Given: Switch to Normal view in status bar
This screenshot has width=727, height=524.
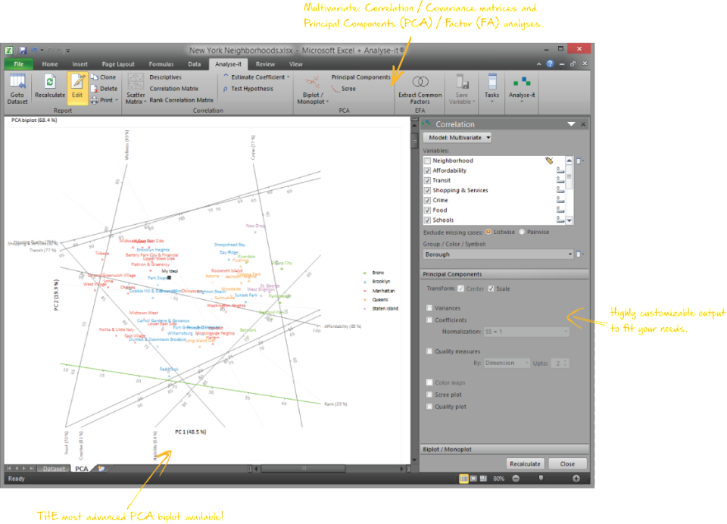Looking at the screenshot, I should tap(463, 479).
